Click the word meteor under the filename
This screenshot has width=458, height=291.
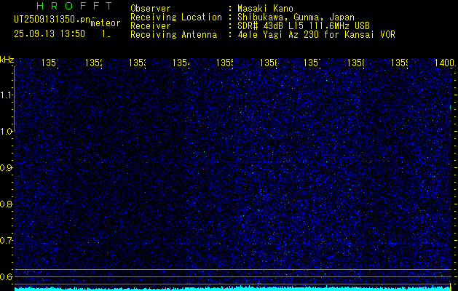pos(106,23)
